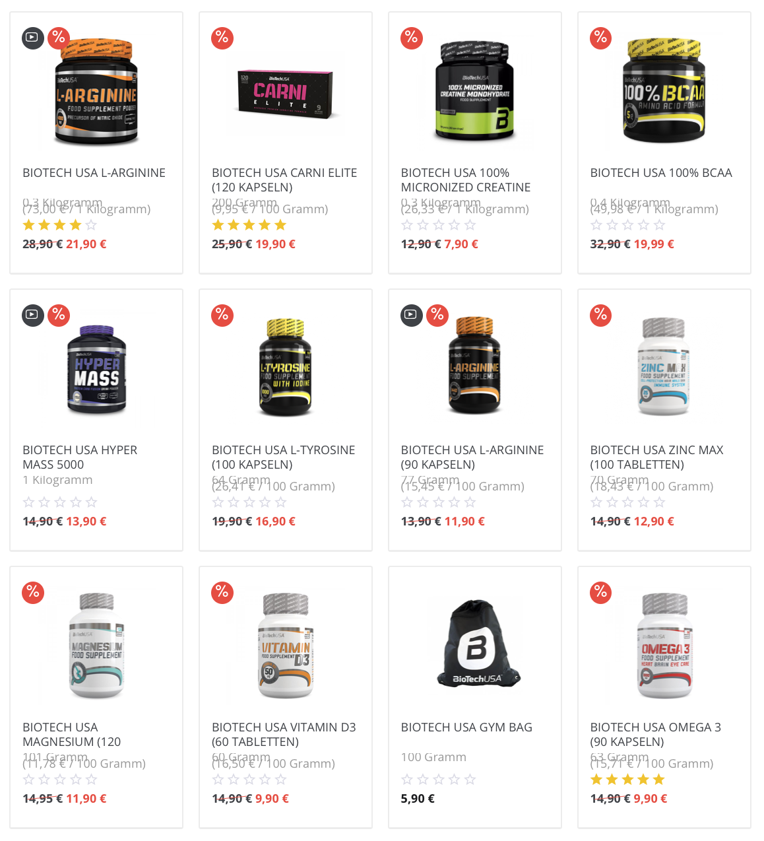The image size is (764, 841).
Task: Open Biotech USA Carni Elite title link
Action: (x=284, y=180)
